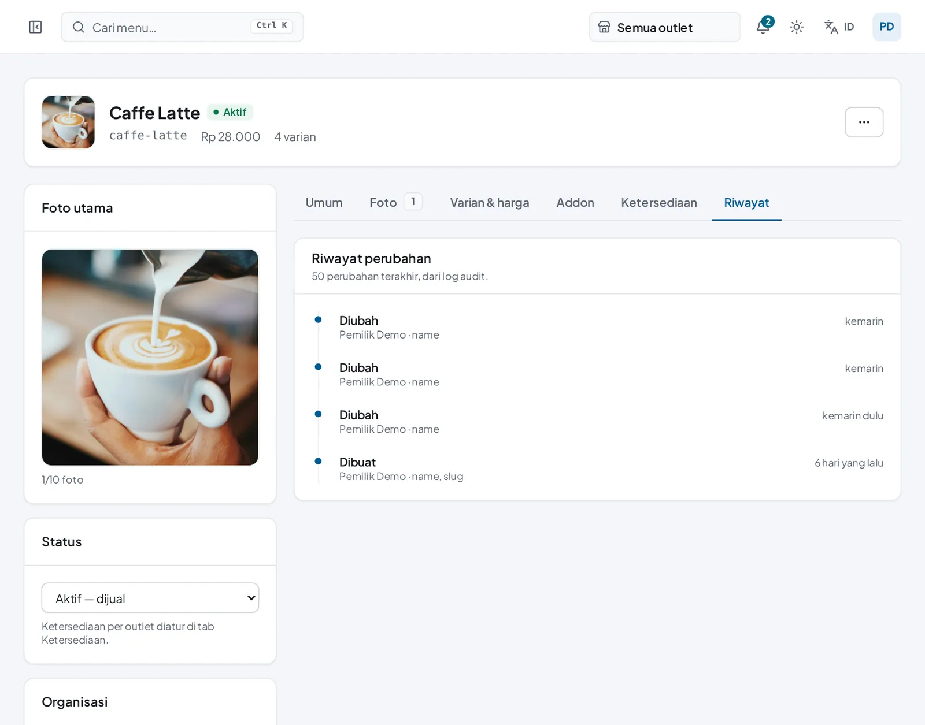Viewport: 925px width, 725px height.
Task: Click the caffe-latte slug text
Action: (x=148, y=136)
